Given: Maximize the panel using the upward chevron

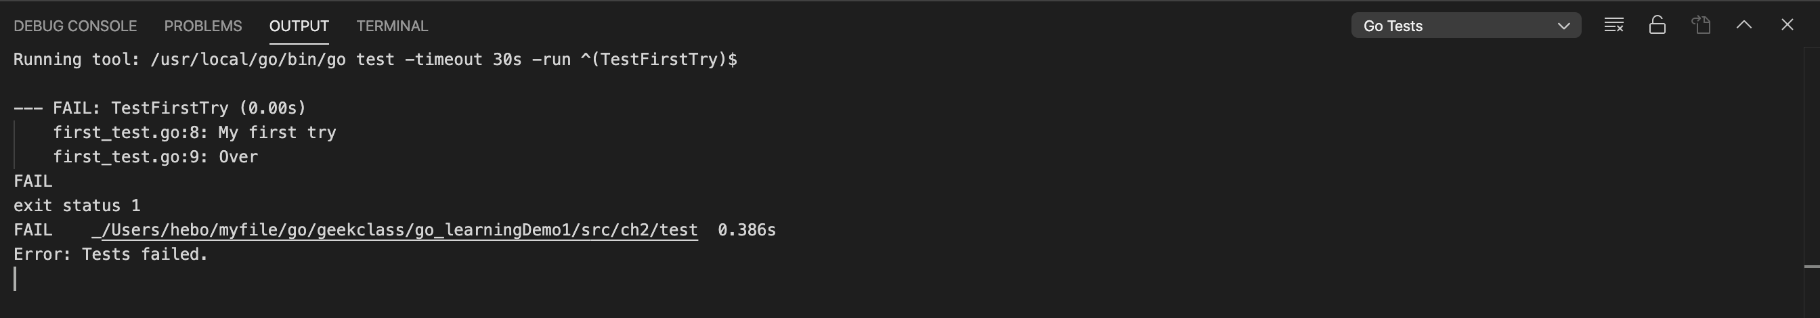Looking at the screenshot, I should coord(1743,26).
